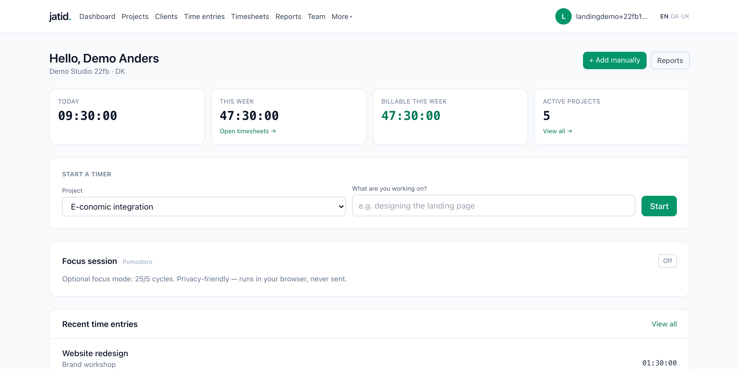This screenshot has width=739, height=369.
Task: Expand the More dropdown menu
Action: (x=341, y=17)
